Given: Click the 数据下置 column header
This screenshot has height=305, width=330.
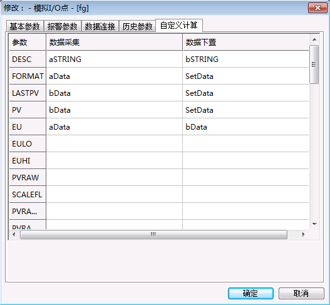Looking at the screenshot, I should (x=246, y=43).
